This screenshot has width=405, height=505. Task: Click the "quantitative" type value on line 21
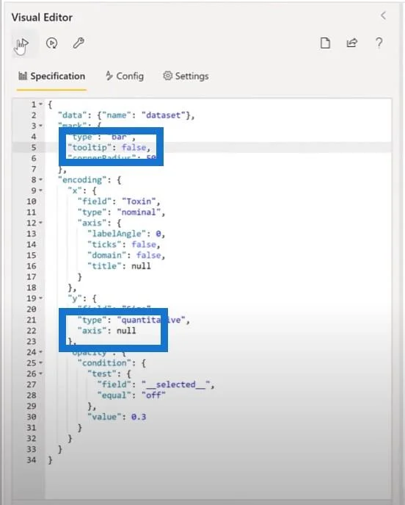(150, 320)
